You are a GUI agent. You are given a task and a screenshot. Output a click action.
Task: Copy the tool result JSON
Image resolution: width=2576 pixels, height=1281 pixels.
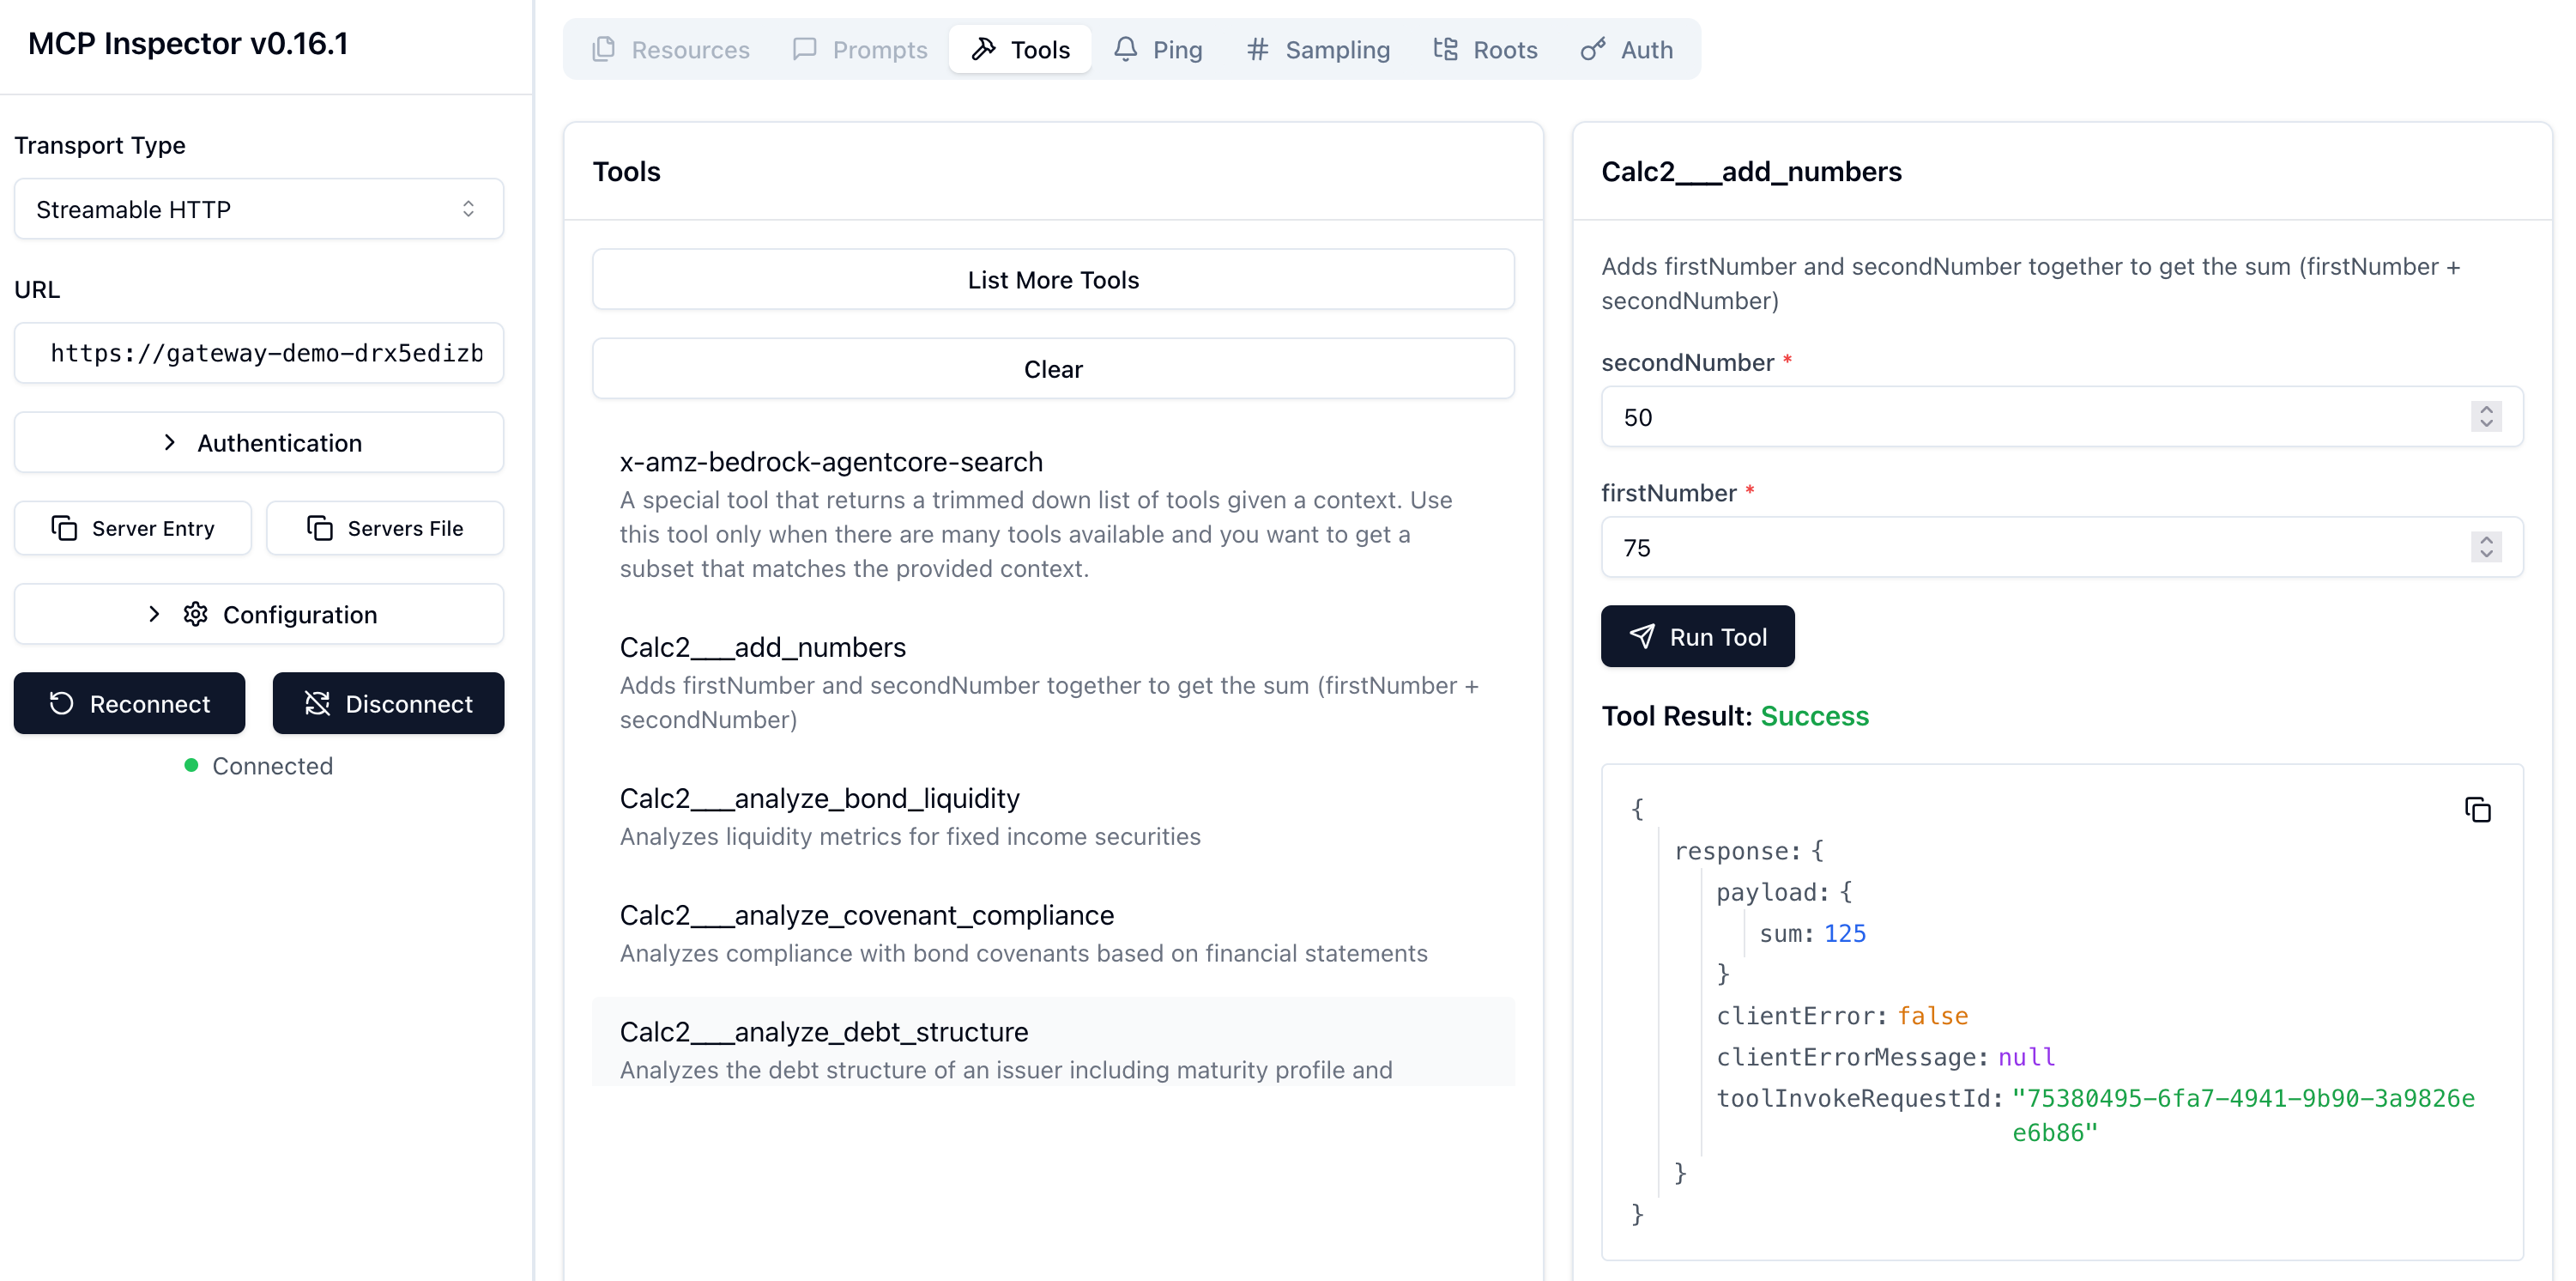coord(2477,810)
